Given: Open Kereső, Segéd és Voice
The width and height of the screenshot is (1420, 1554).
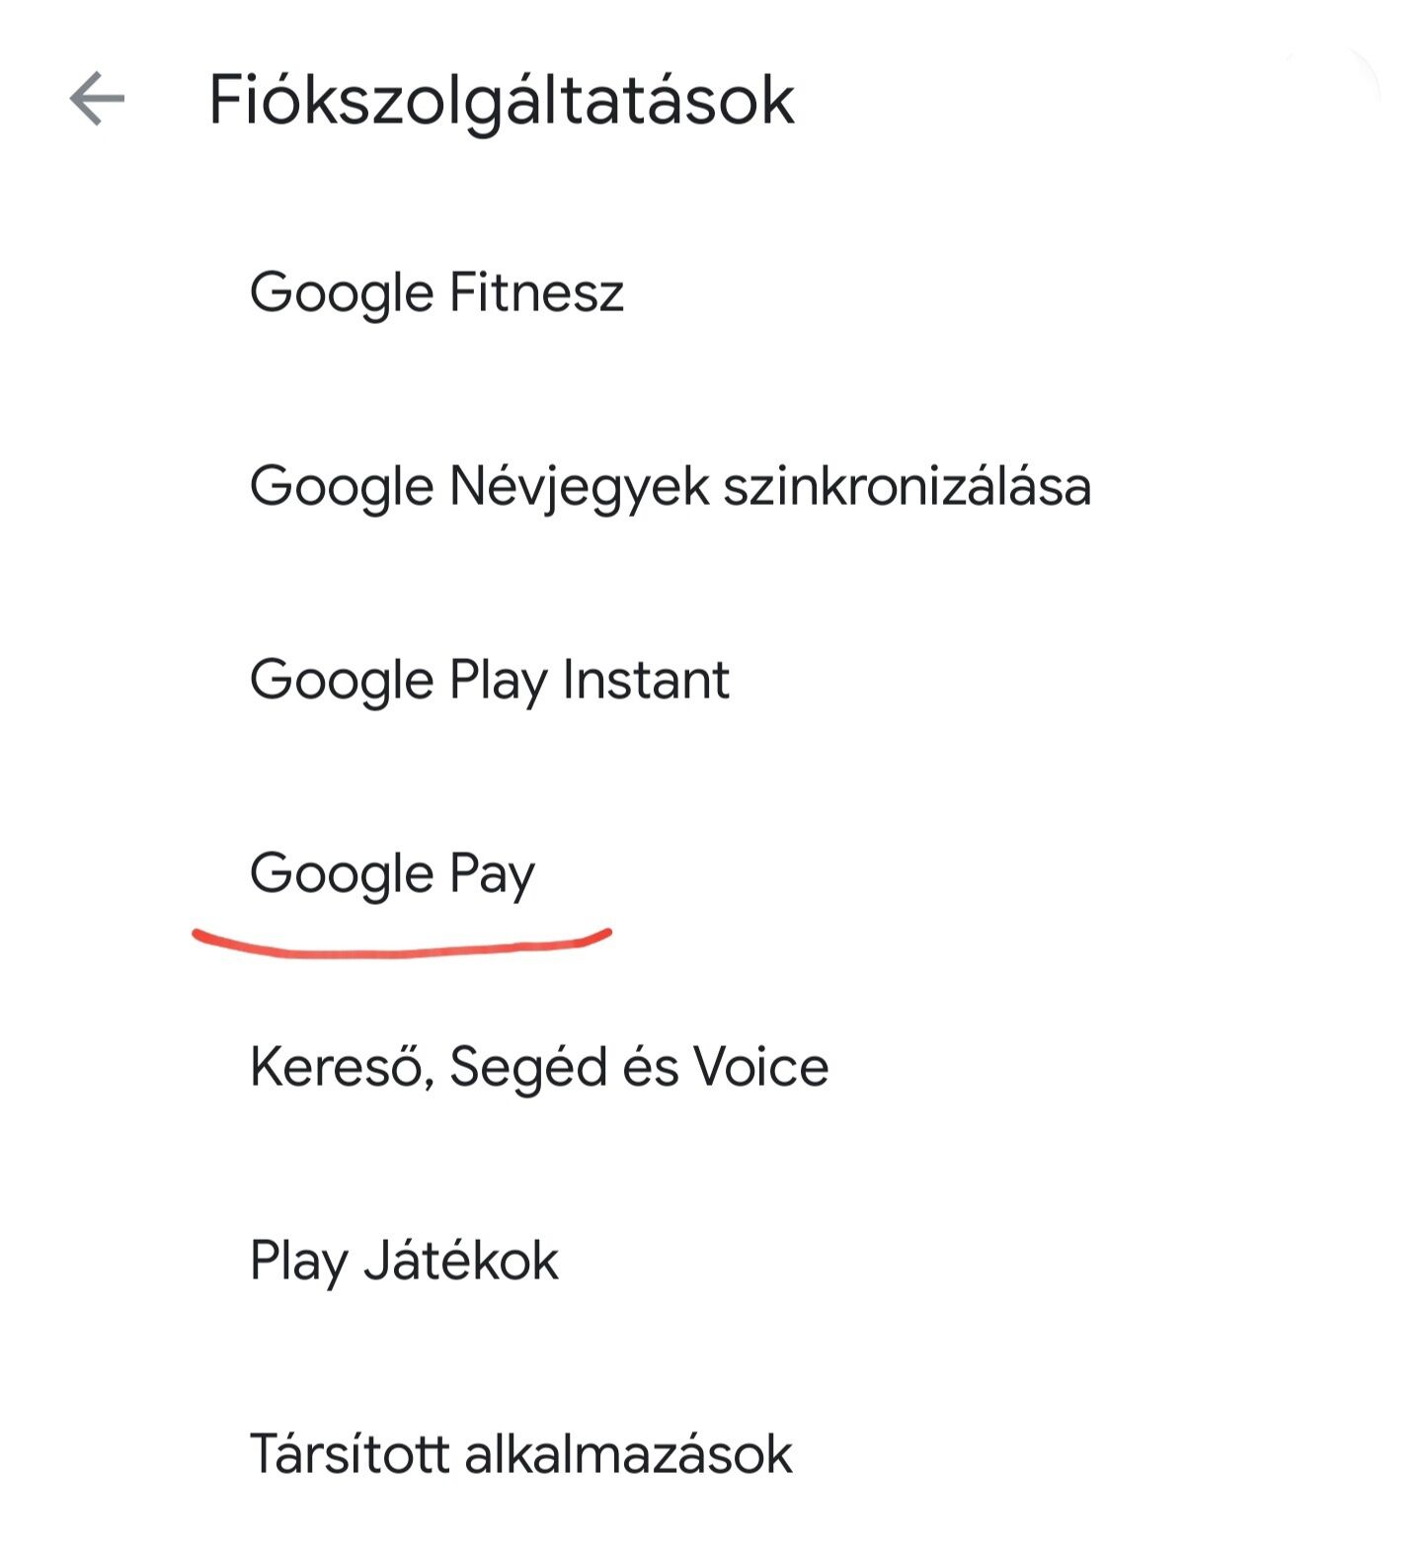Looking at the screenshot, I should [x=710, y=1067].
